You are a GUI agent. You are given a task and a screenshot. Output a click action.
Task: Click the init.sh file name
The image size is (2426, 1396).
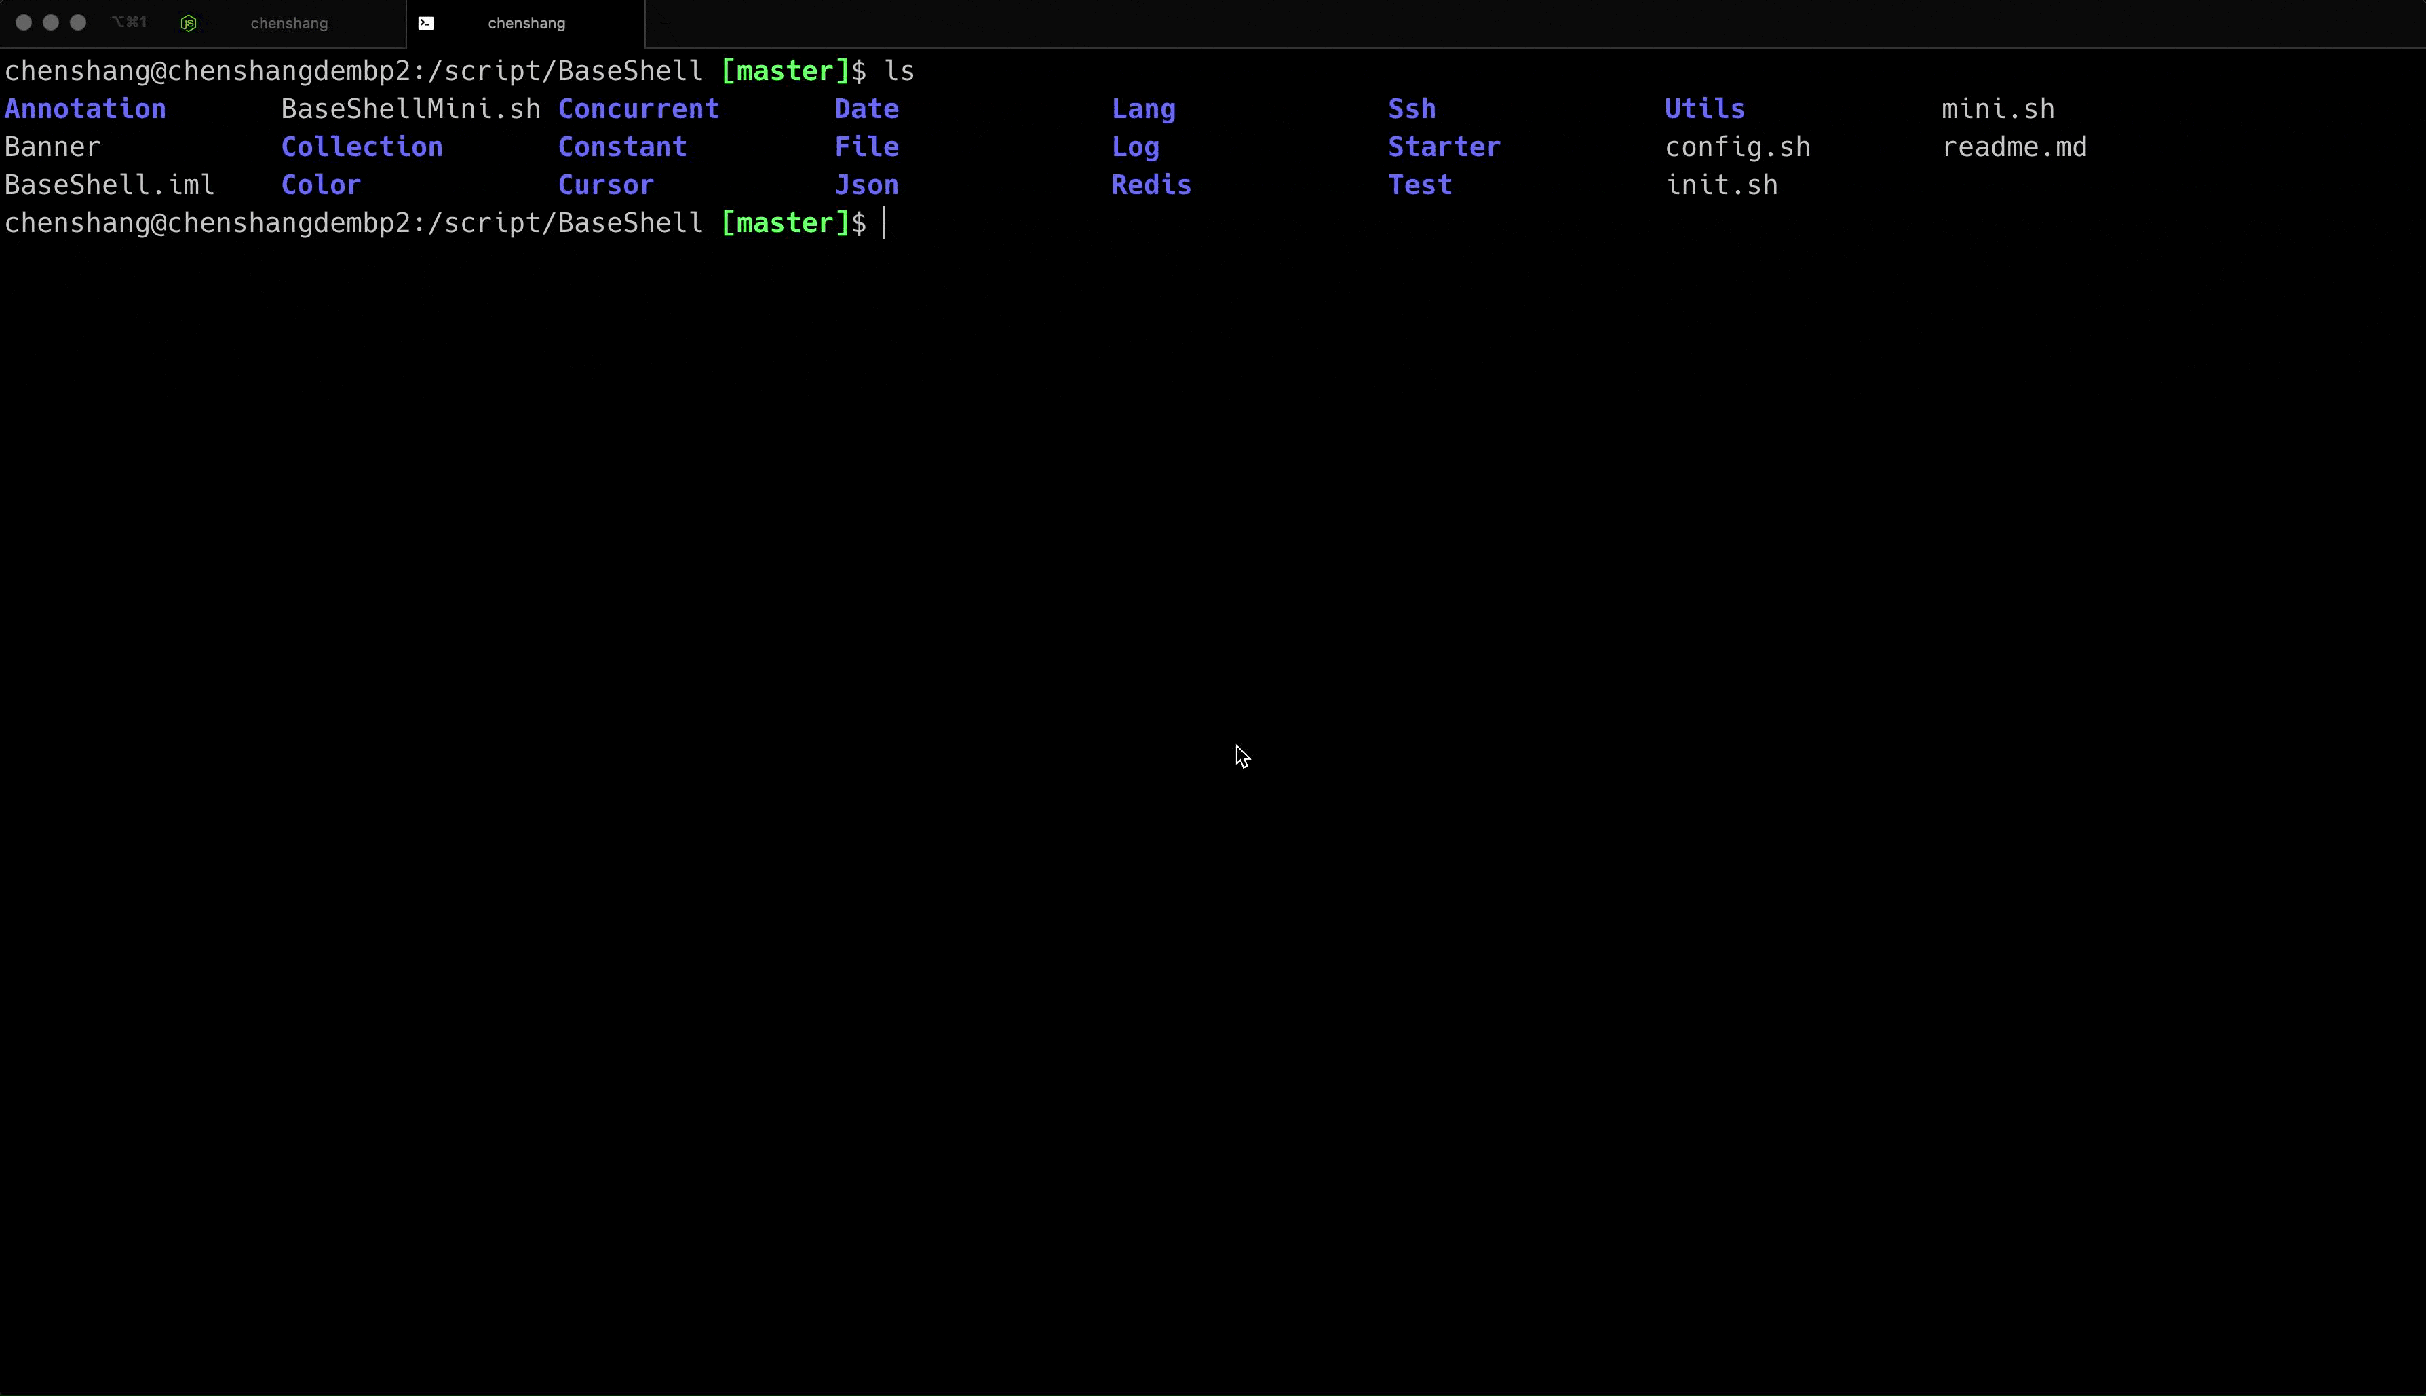coord(1721,185)
